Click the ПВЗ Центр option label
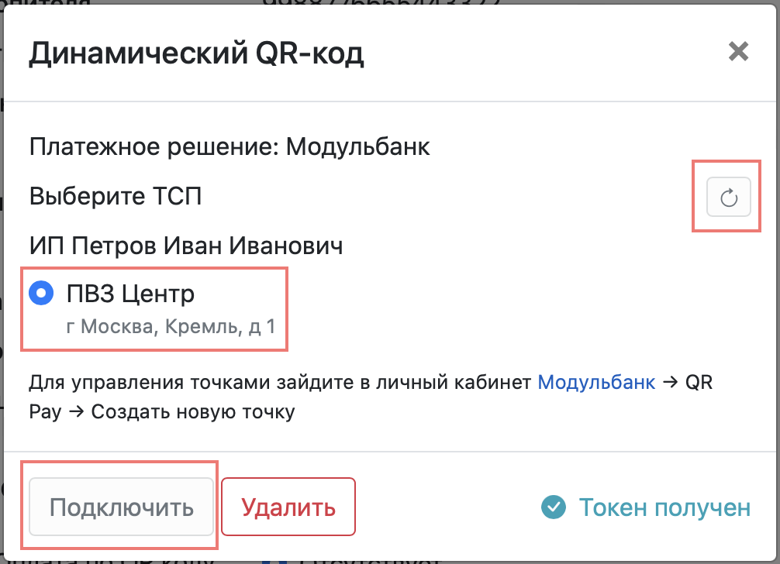This screenshot has height=564, width=780. tap(130, 293)
